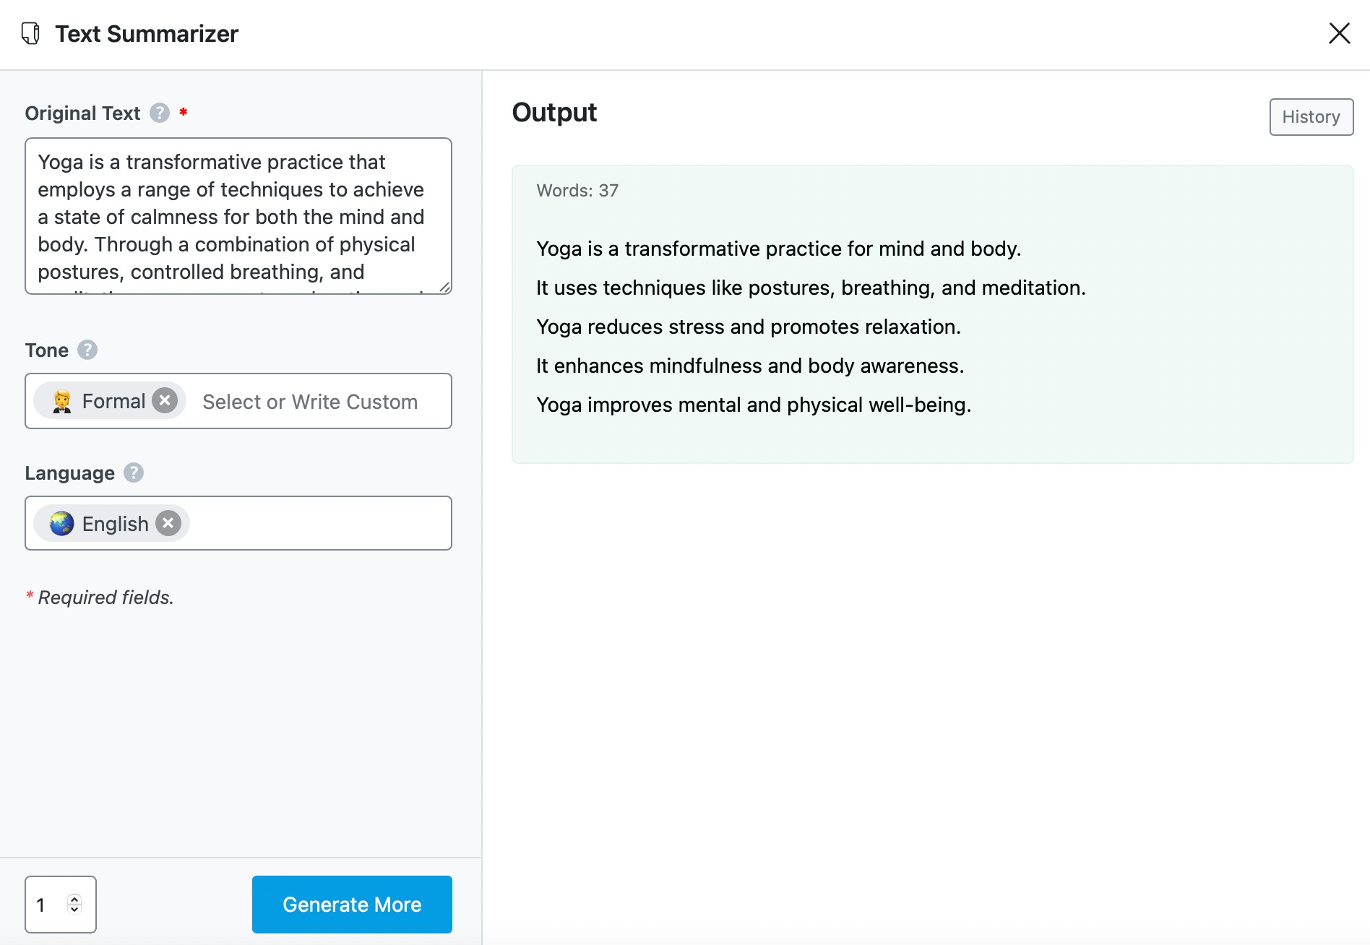Click the Text Summarizer document icon

(30, 33)
